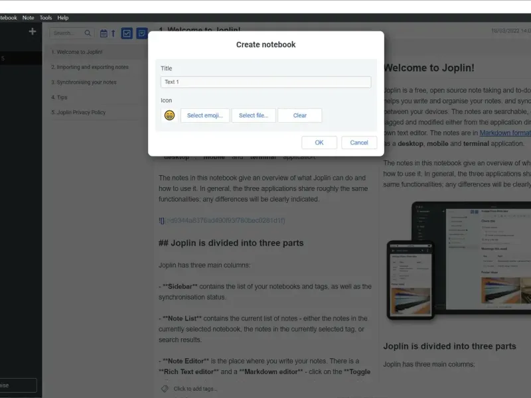The width and height of the screenshot is (531, 398).
Task: Click the grinning emoji icon preview
Action: tap(169, 115)
